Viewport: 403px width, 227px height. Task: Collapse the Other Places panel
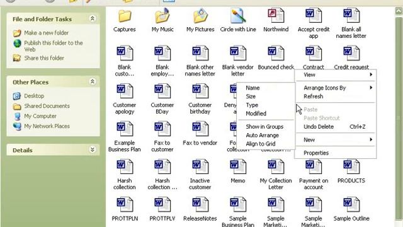click(x=93, y=81)
